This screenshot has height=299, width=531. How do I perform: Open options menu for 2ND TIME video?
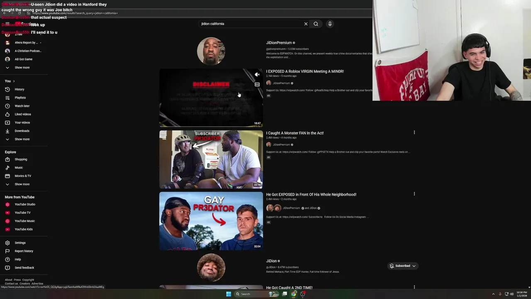click(414, 287)
